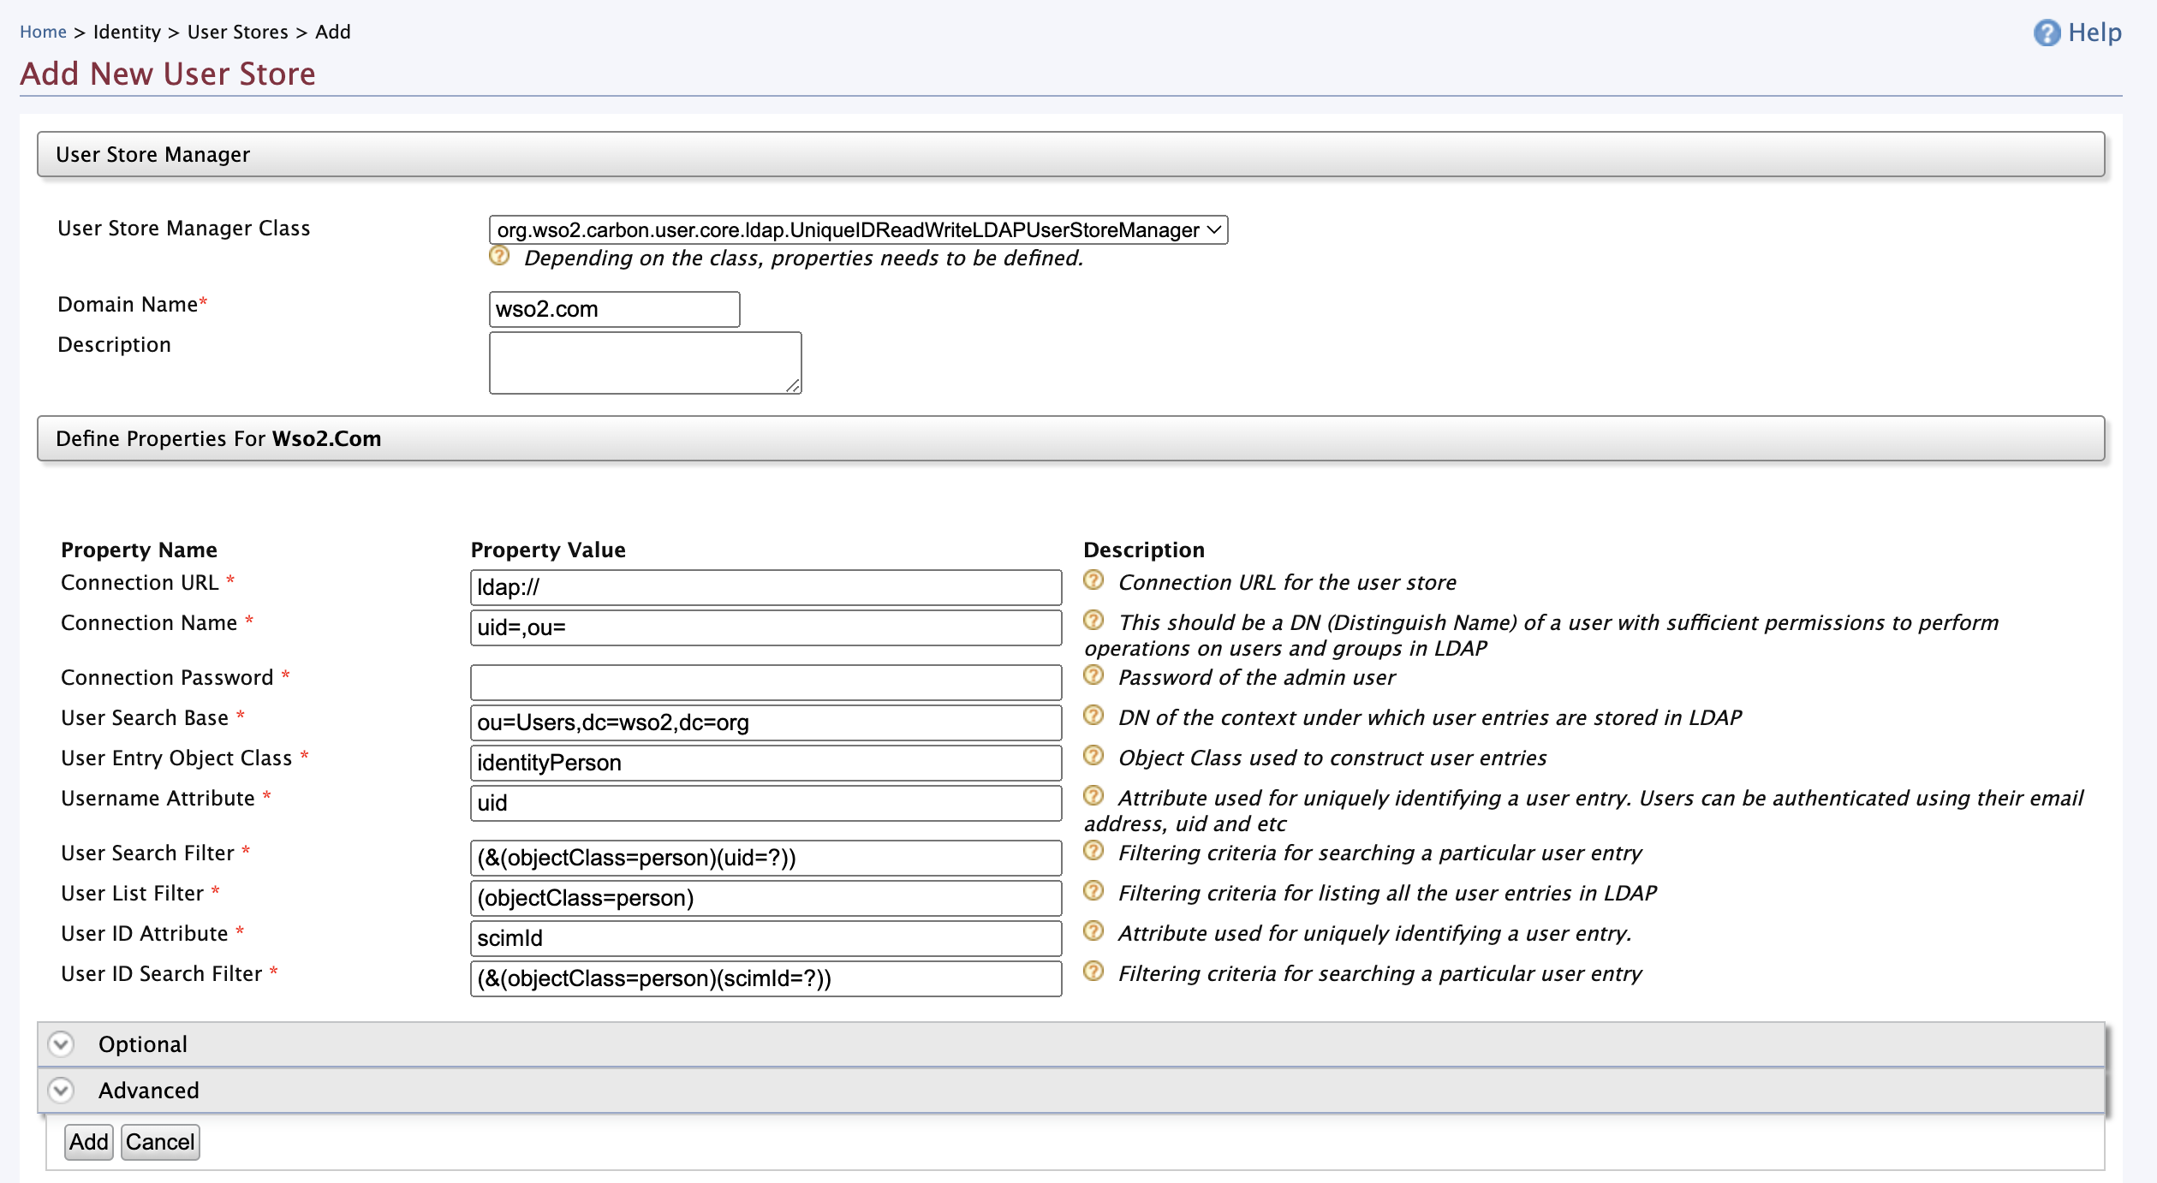The height and width of the screenshot is (1183, 2157).
Task: Click help icon under User Store Manager Class
Action: 499,256
